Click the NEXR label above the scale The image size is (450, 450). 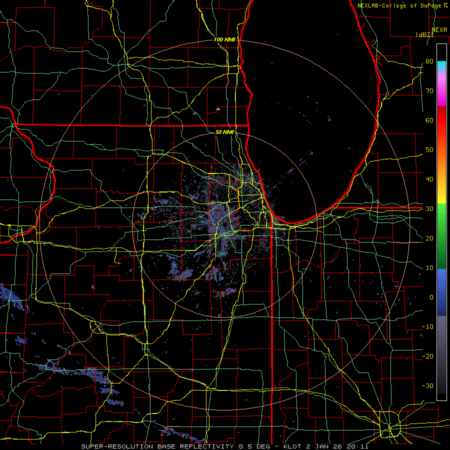click(x=439, y=30)
